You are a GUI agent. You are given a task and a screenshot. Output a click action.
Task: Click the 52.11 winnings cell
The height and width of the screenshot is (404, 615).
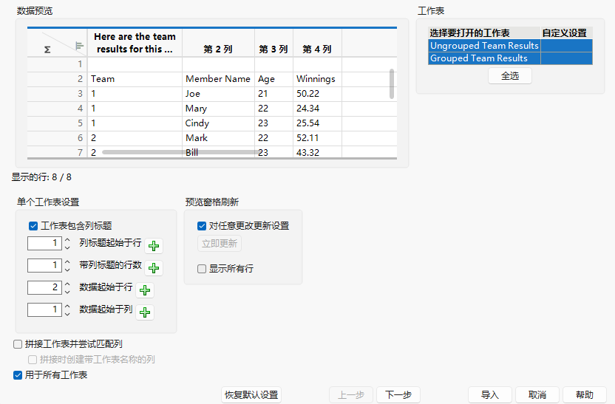point(317,138)
